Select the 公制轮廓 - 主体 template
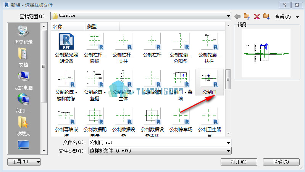The height and width of the screenshot is (172, 305). [123, 86]
